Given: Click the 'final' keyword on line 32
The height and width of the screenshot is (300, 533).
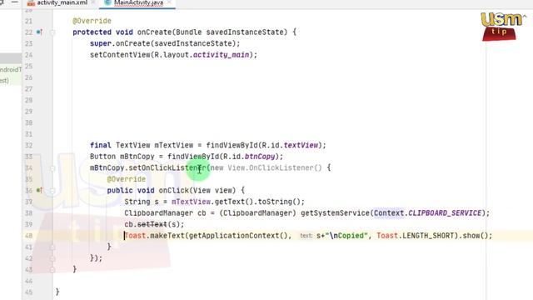Looking at the screenshot, I should click(101, 145).
